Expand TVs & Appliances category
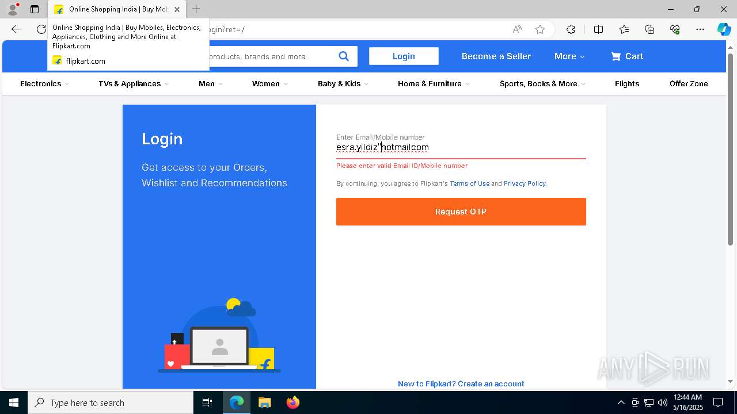Image resolution: width=737 pixels, height=414 pixels. 134,83
